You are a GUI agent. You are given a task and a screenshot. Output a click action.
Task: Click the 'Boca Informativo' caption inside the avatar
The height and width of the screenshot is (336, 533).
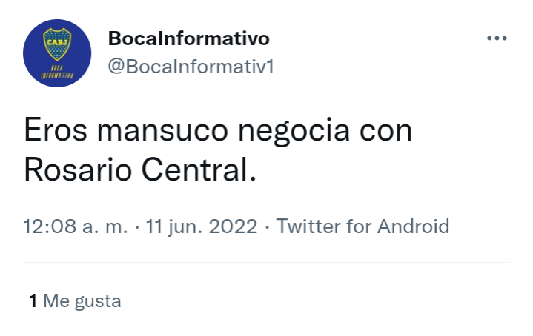57,72
